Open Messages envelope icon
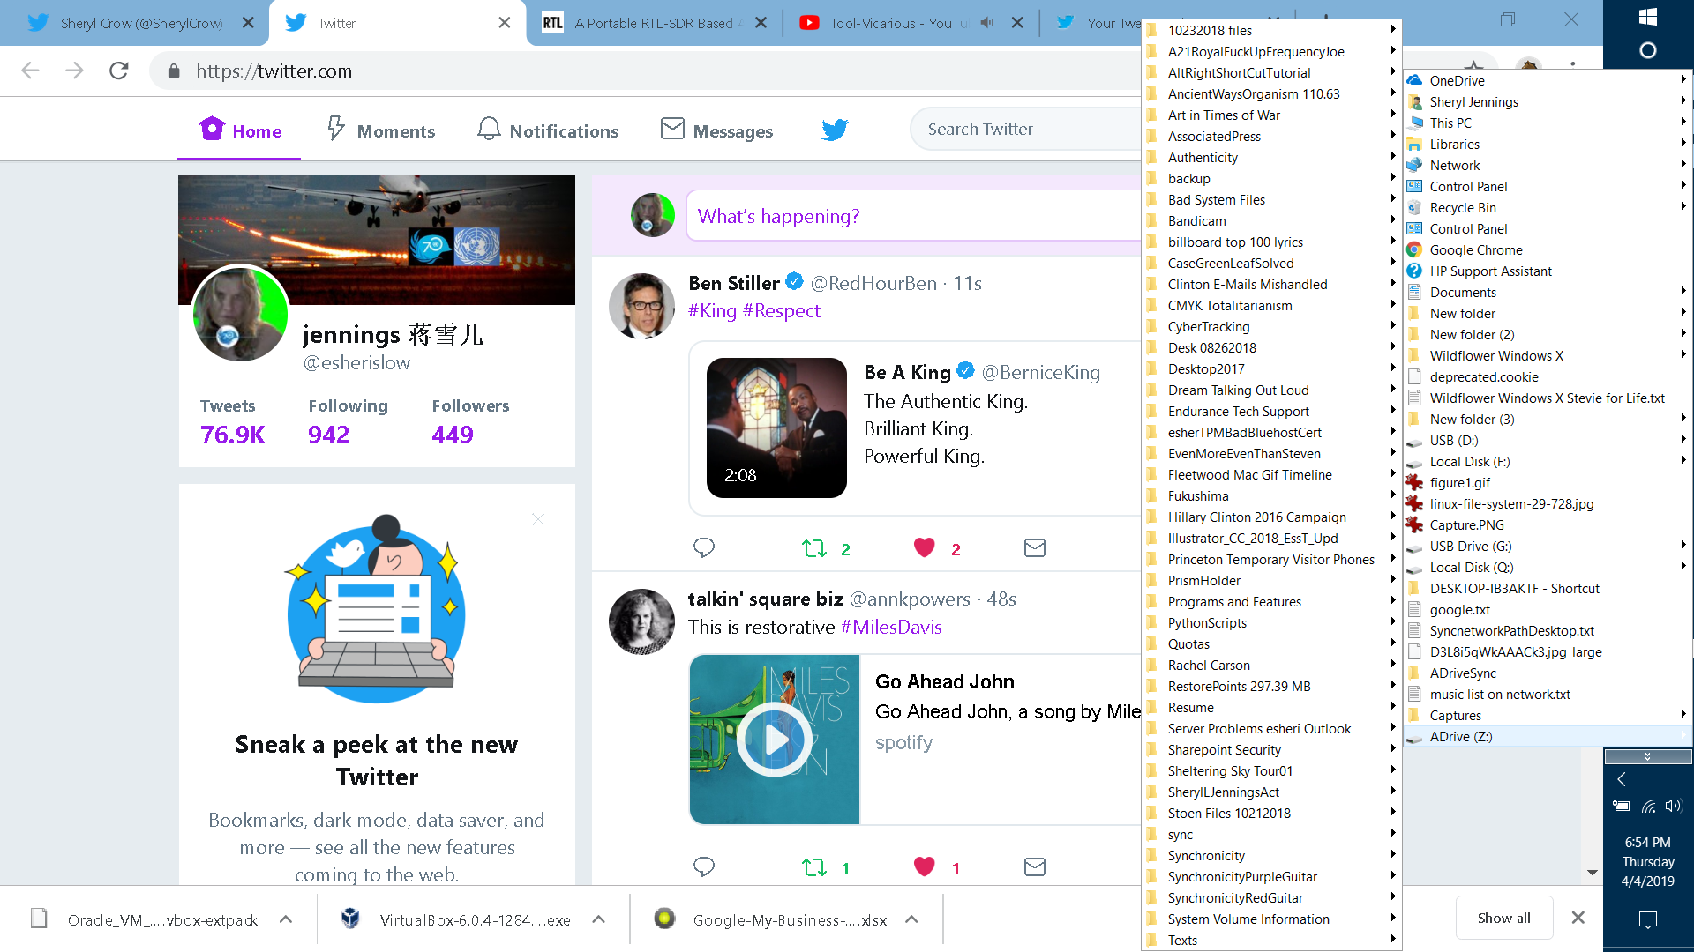 pyautogui.click(x=672, y=129)
